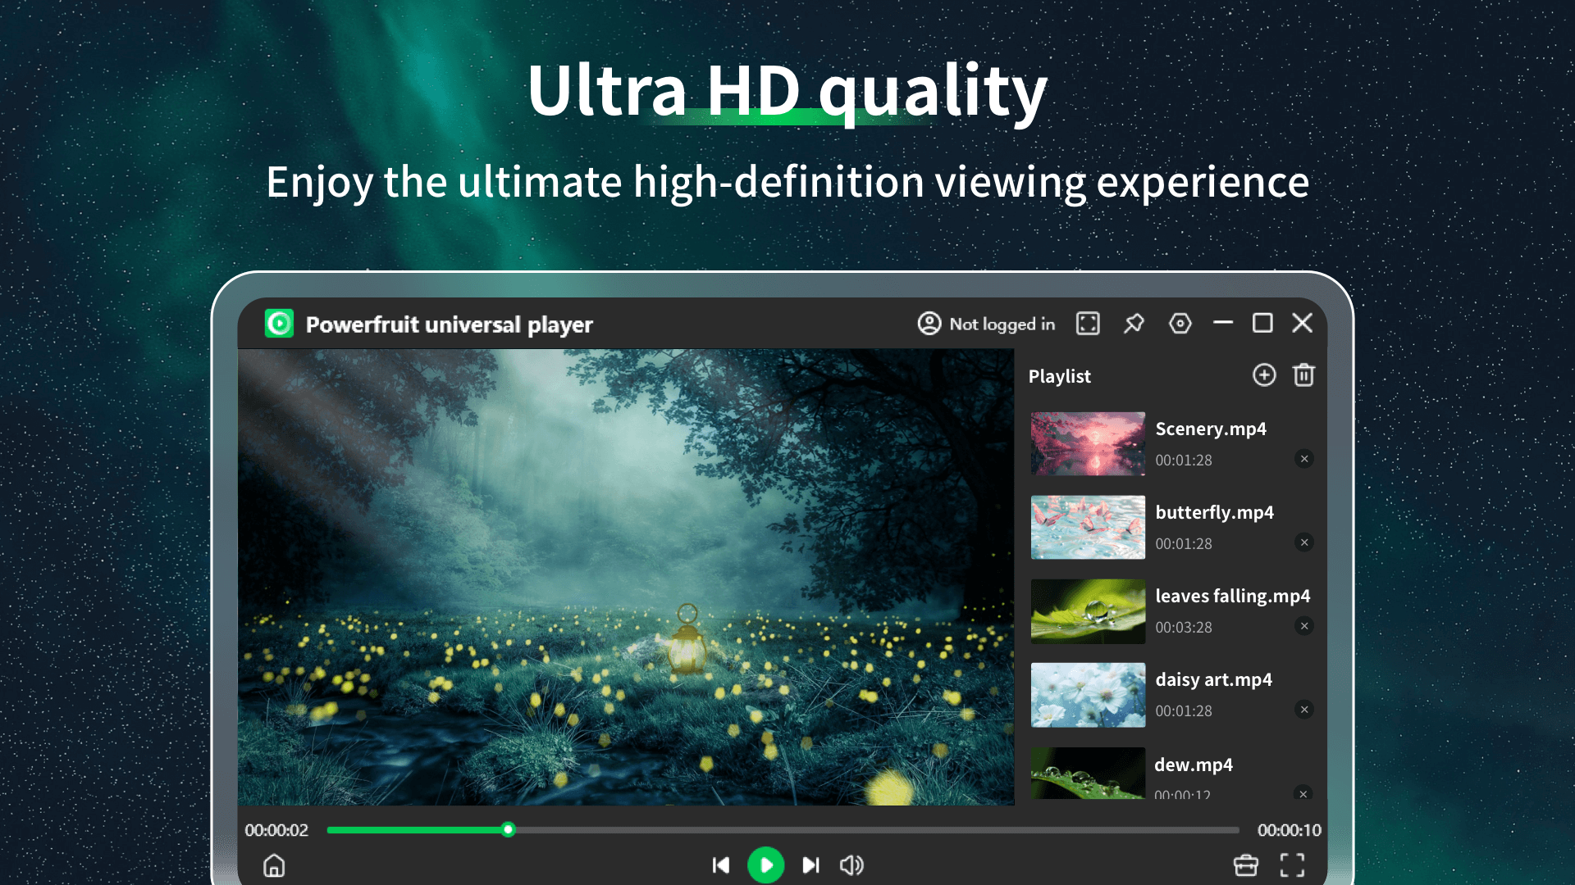Image resolution: width=1575 pixels, height=885 pixels.
Task: Enter fullscreen mode from bottom bar
Action: (x=1292, y=865)
